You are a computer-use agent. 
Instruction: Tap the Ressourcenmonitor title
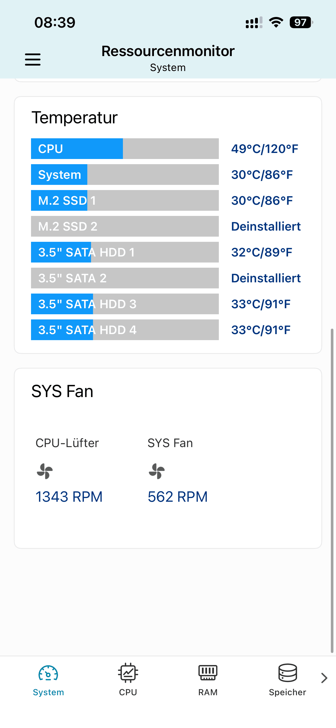[x=168, y=51]
